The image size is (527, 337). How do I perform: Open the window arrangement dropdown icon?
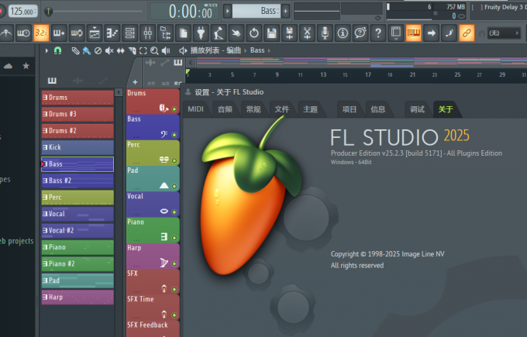[x=396, y=33]
